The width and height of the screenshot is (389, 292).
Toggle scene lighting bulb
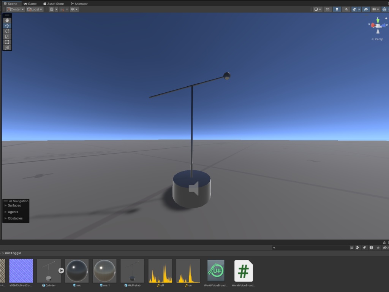pyautogui.click(x=337, y=9)
